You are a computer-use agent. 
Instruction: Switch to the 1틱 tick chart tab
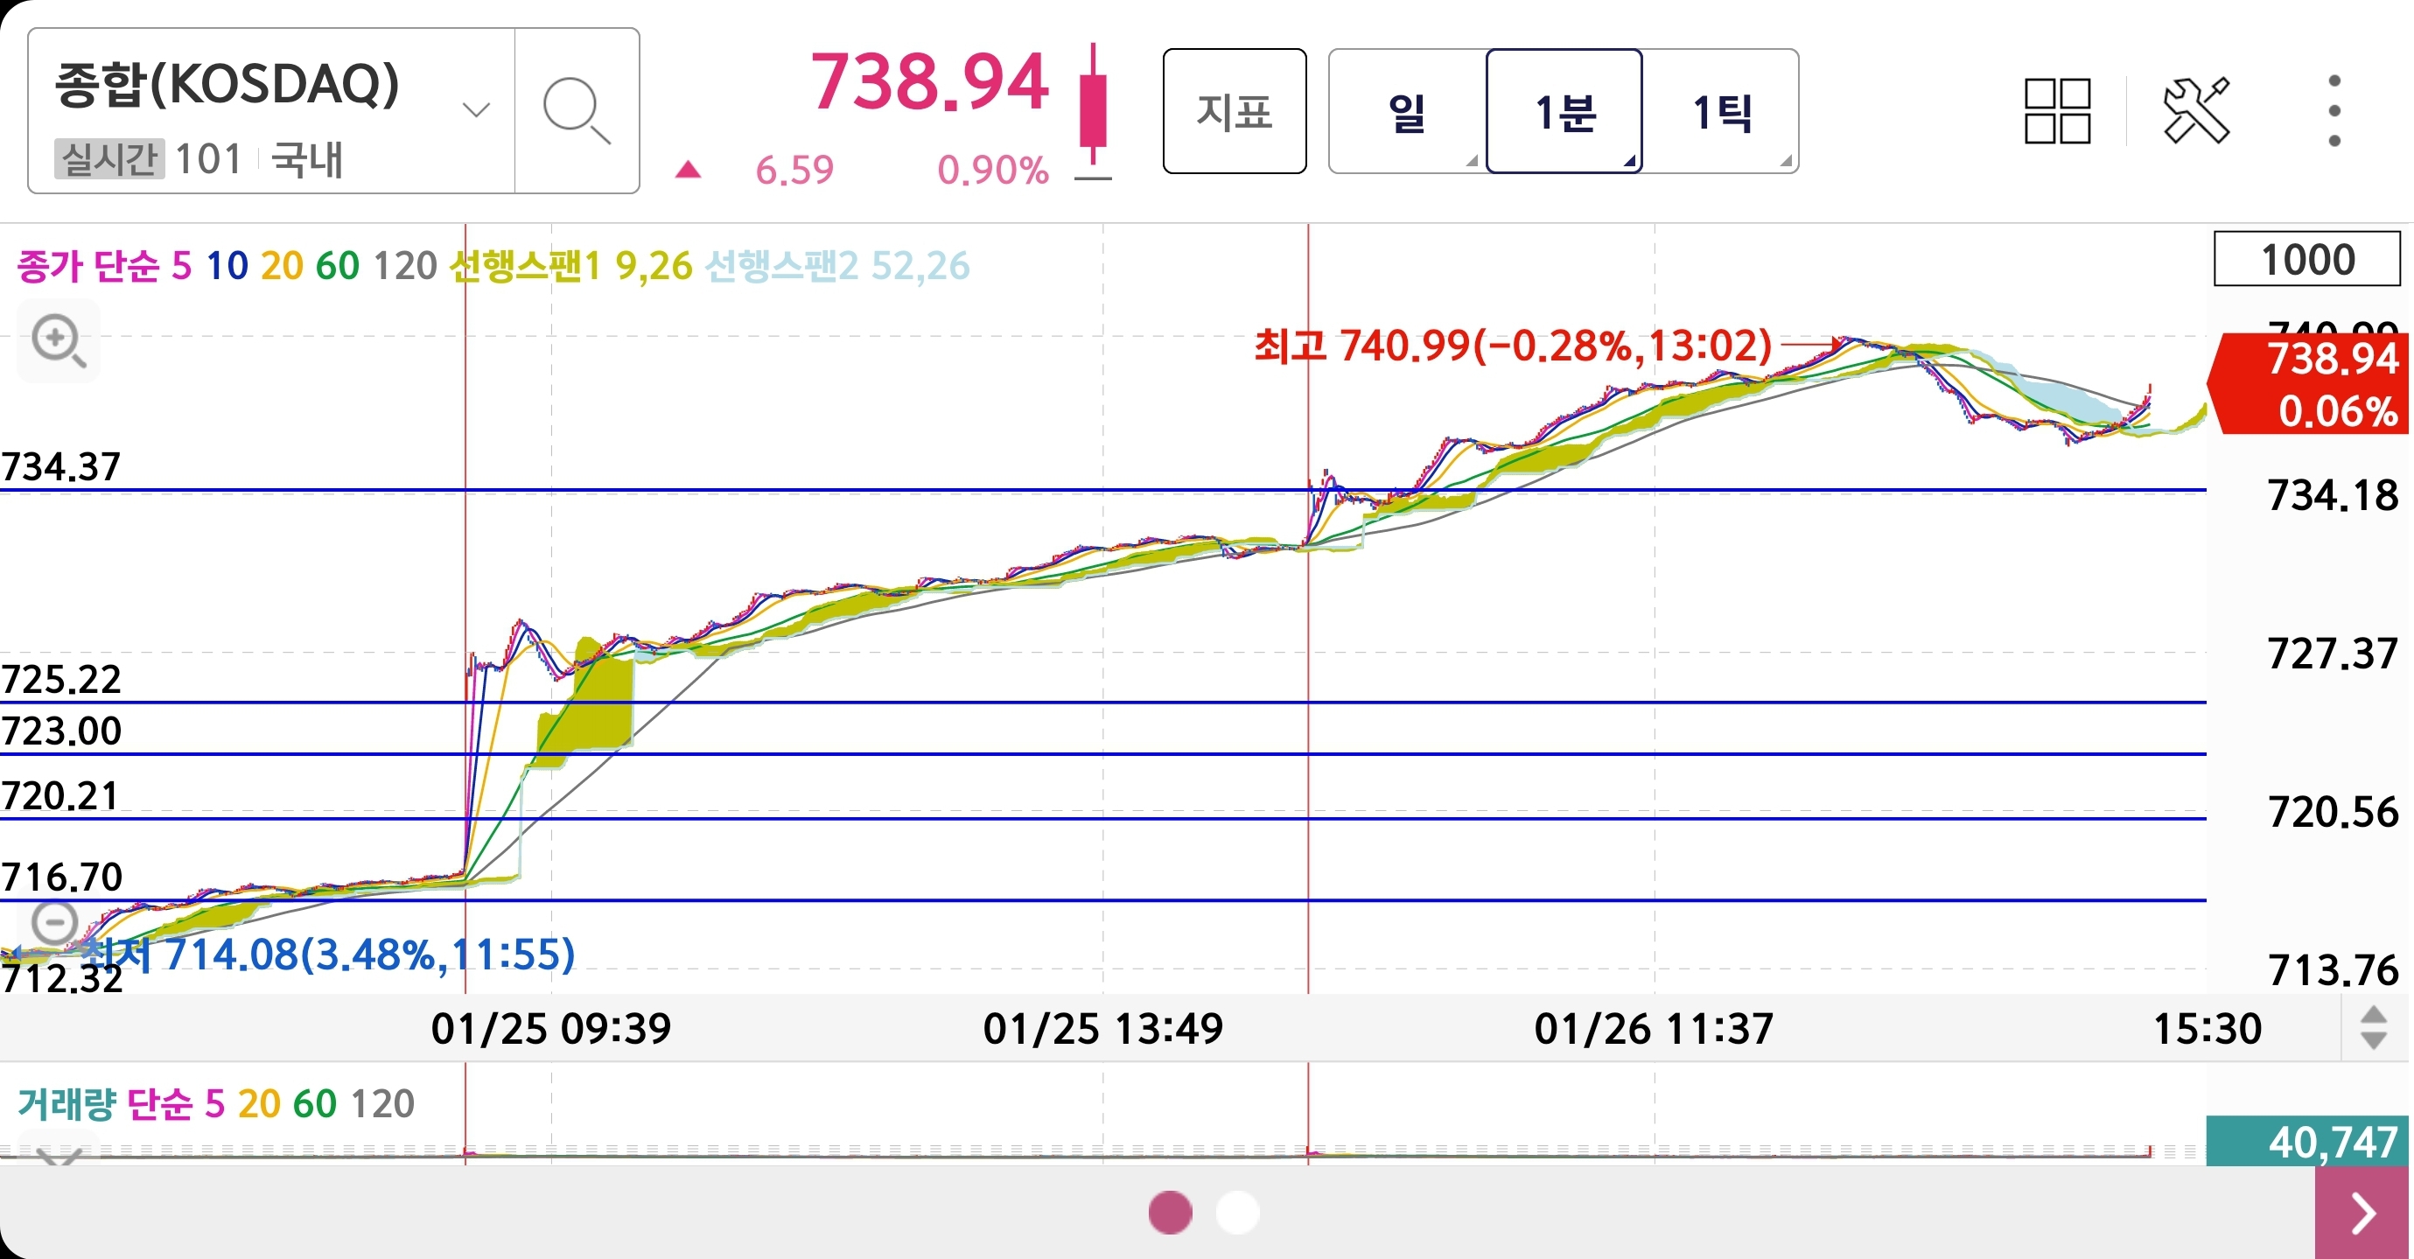point(1720,111)
